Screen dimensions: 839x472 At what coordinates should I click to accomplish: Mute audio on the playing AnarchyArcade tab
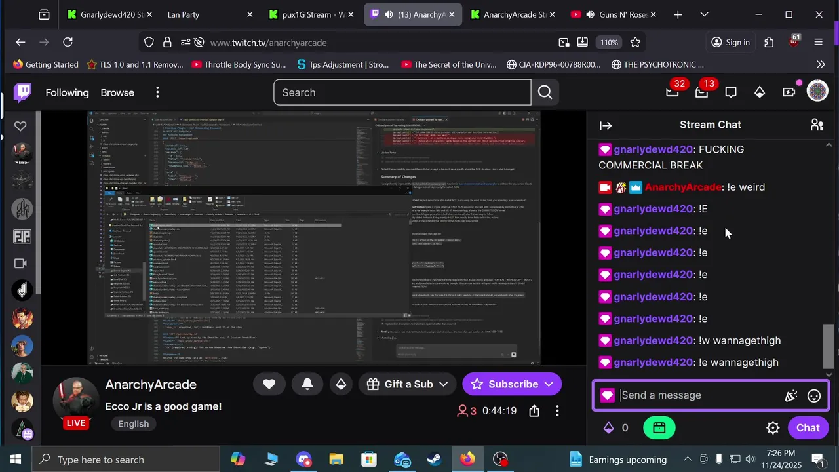pos(390,14)
